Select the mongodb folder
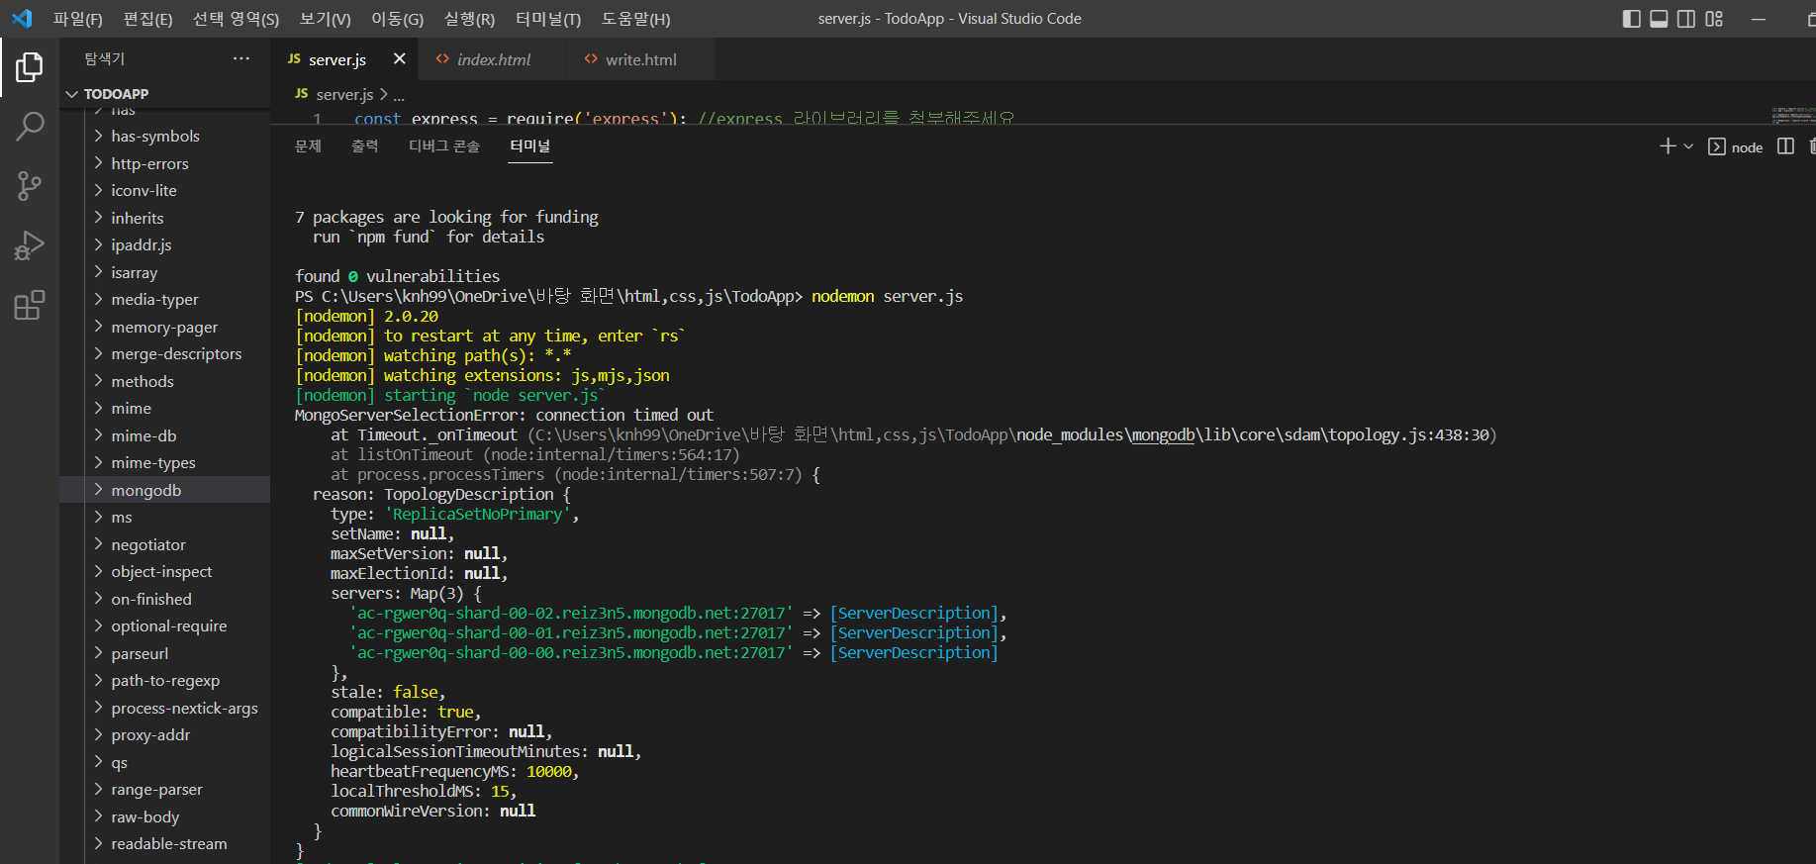The image size is (1816, 864). [164, 490]
